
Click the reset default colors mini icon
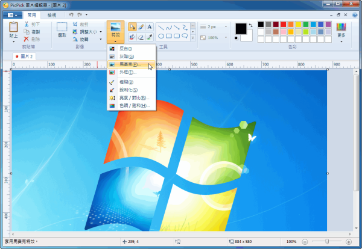pos(236,38)
